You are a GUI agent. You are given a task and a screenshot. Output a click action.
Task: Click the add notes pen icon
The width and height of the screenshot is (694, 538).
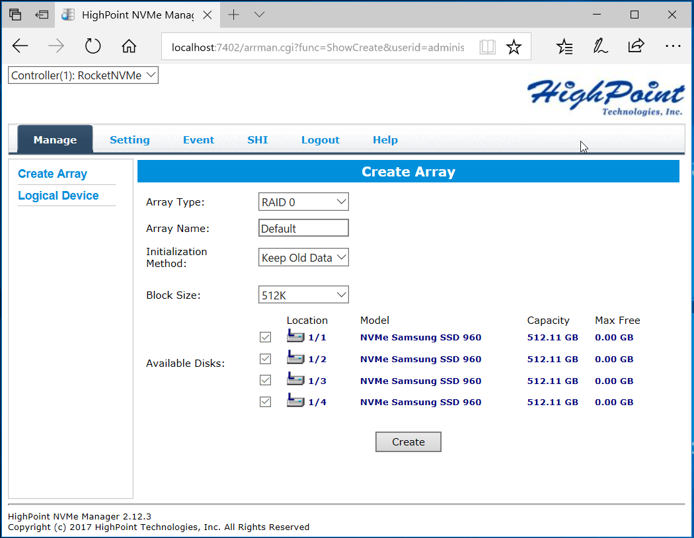(x=600, y=46)
